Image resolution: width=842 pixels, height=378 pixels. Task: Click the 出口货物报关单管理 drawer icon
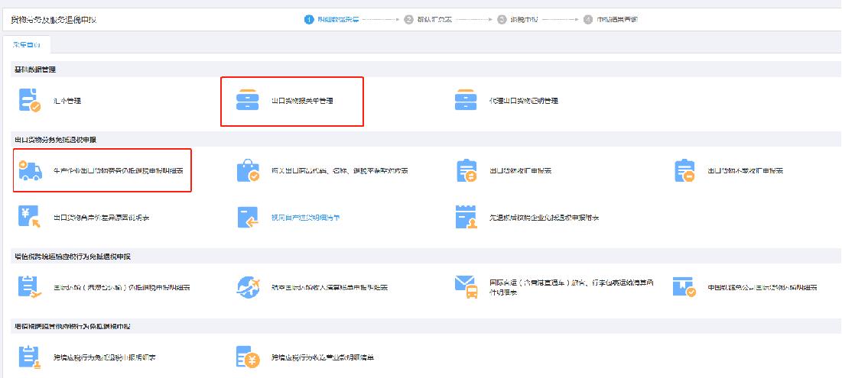pyautogui.click(x=248, y=100)
